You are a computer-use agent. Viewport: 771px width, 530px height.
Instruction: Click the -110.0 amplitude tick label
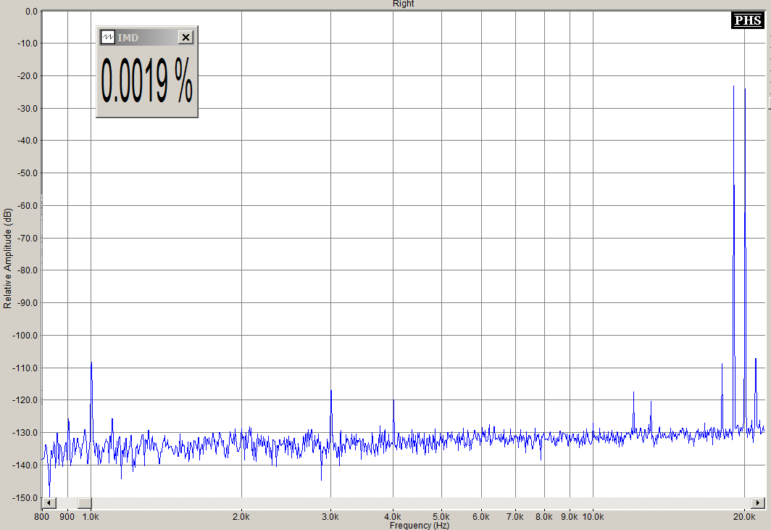tap(25, 368)
